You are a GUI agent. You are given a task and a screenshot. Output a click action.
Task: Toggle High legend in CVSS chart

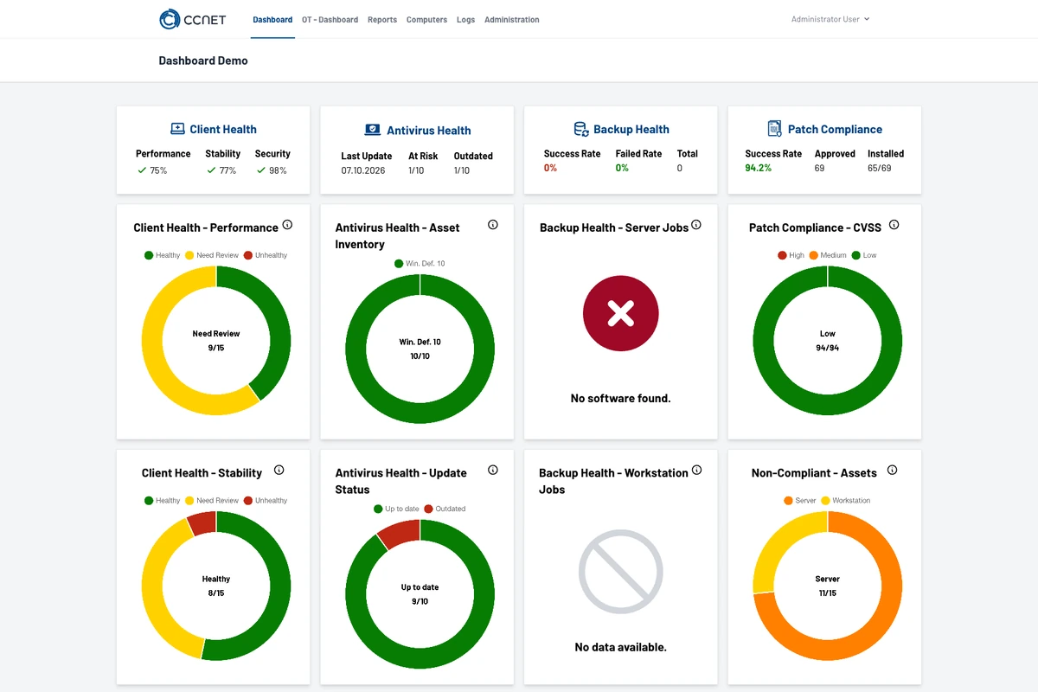pyautogui.click(x=791, y=255)
